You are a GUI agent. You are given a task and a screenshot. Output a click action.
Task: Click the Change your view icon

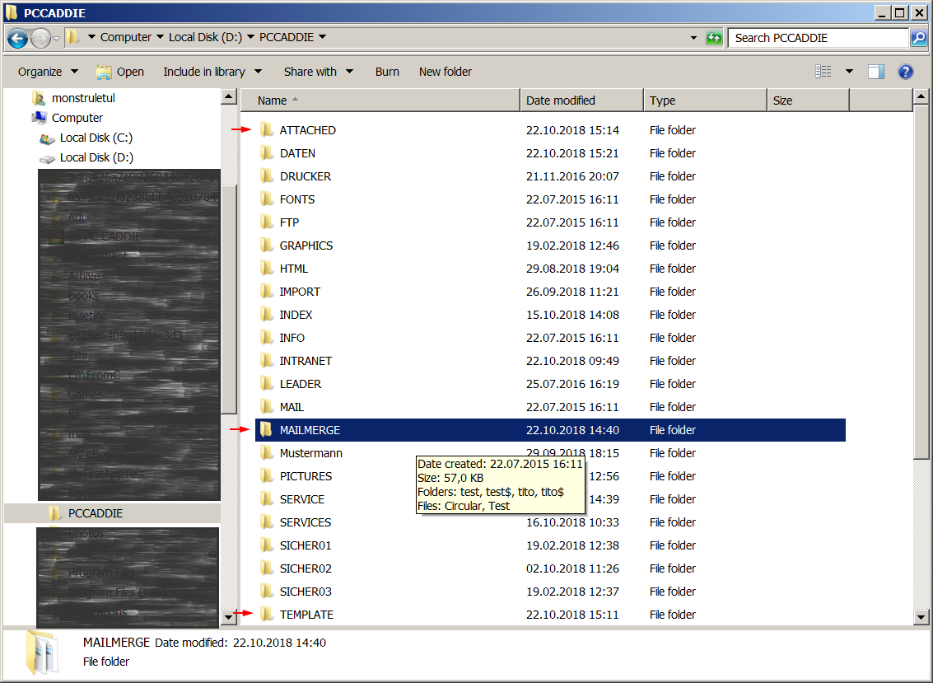click(x=823, y=72)
